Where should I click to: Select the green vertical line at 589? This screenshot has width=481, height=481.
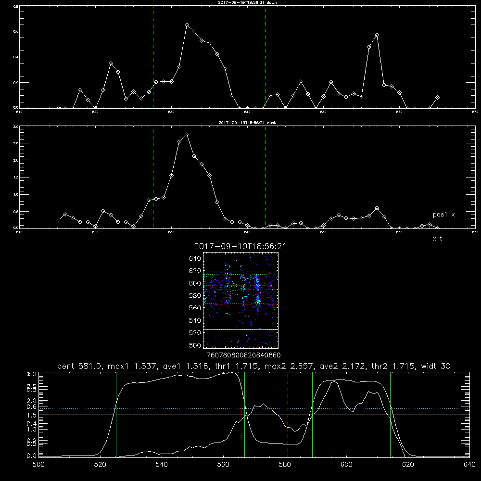pos(312,415)
